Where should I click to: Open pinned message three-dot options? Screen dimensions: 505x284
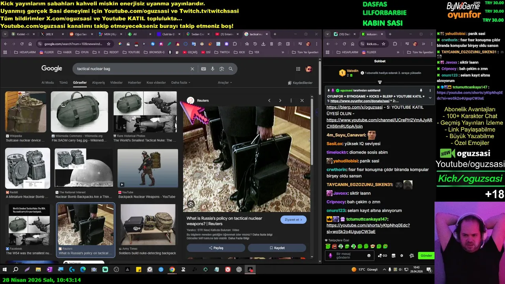click(x=430, y=90)
